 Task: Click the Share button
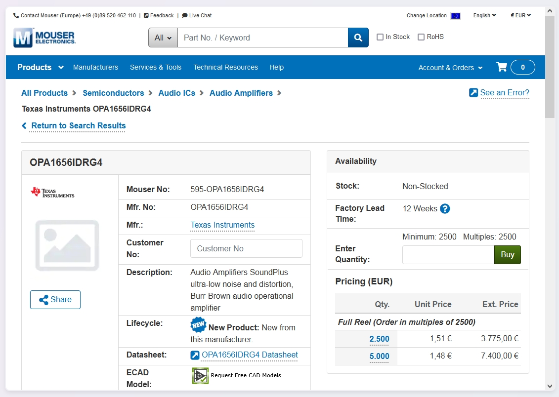click(x=55, y=300)
